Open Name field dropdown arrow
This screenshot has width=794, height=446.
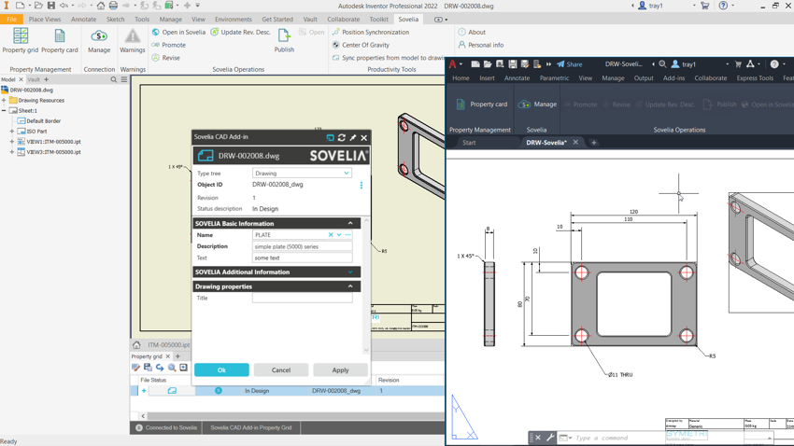339,234
